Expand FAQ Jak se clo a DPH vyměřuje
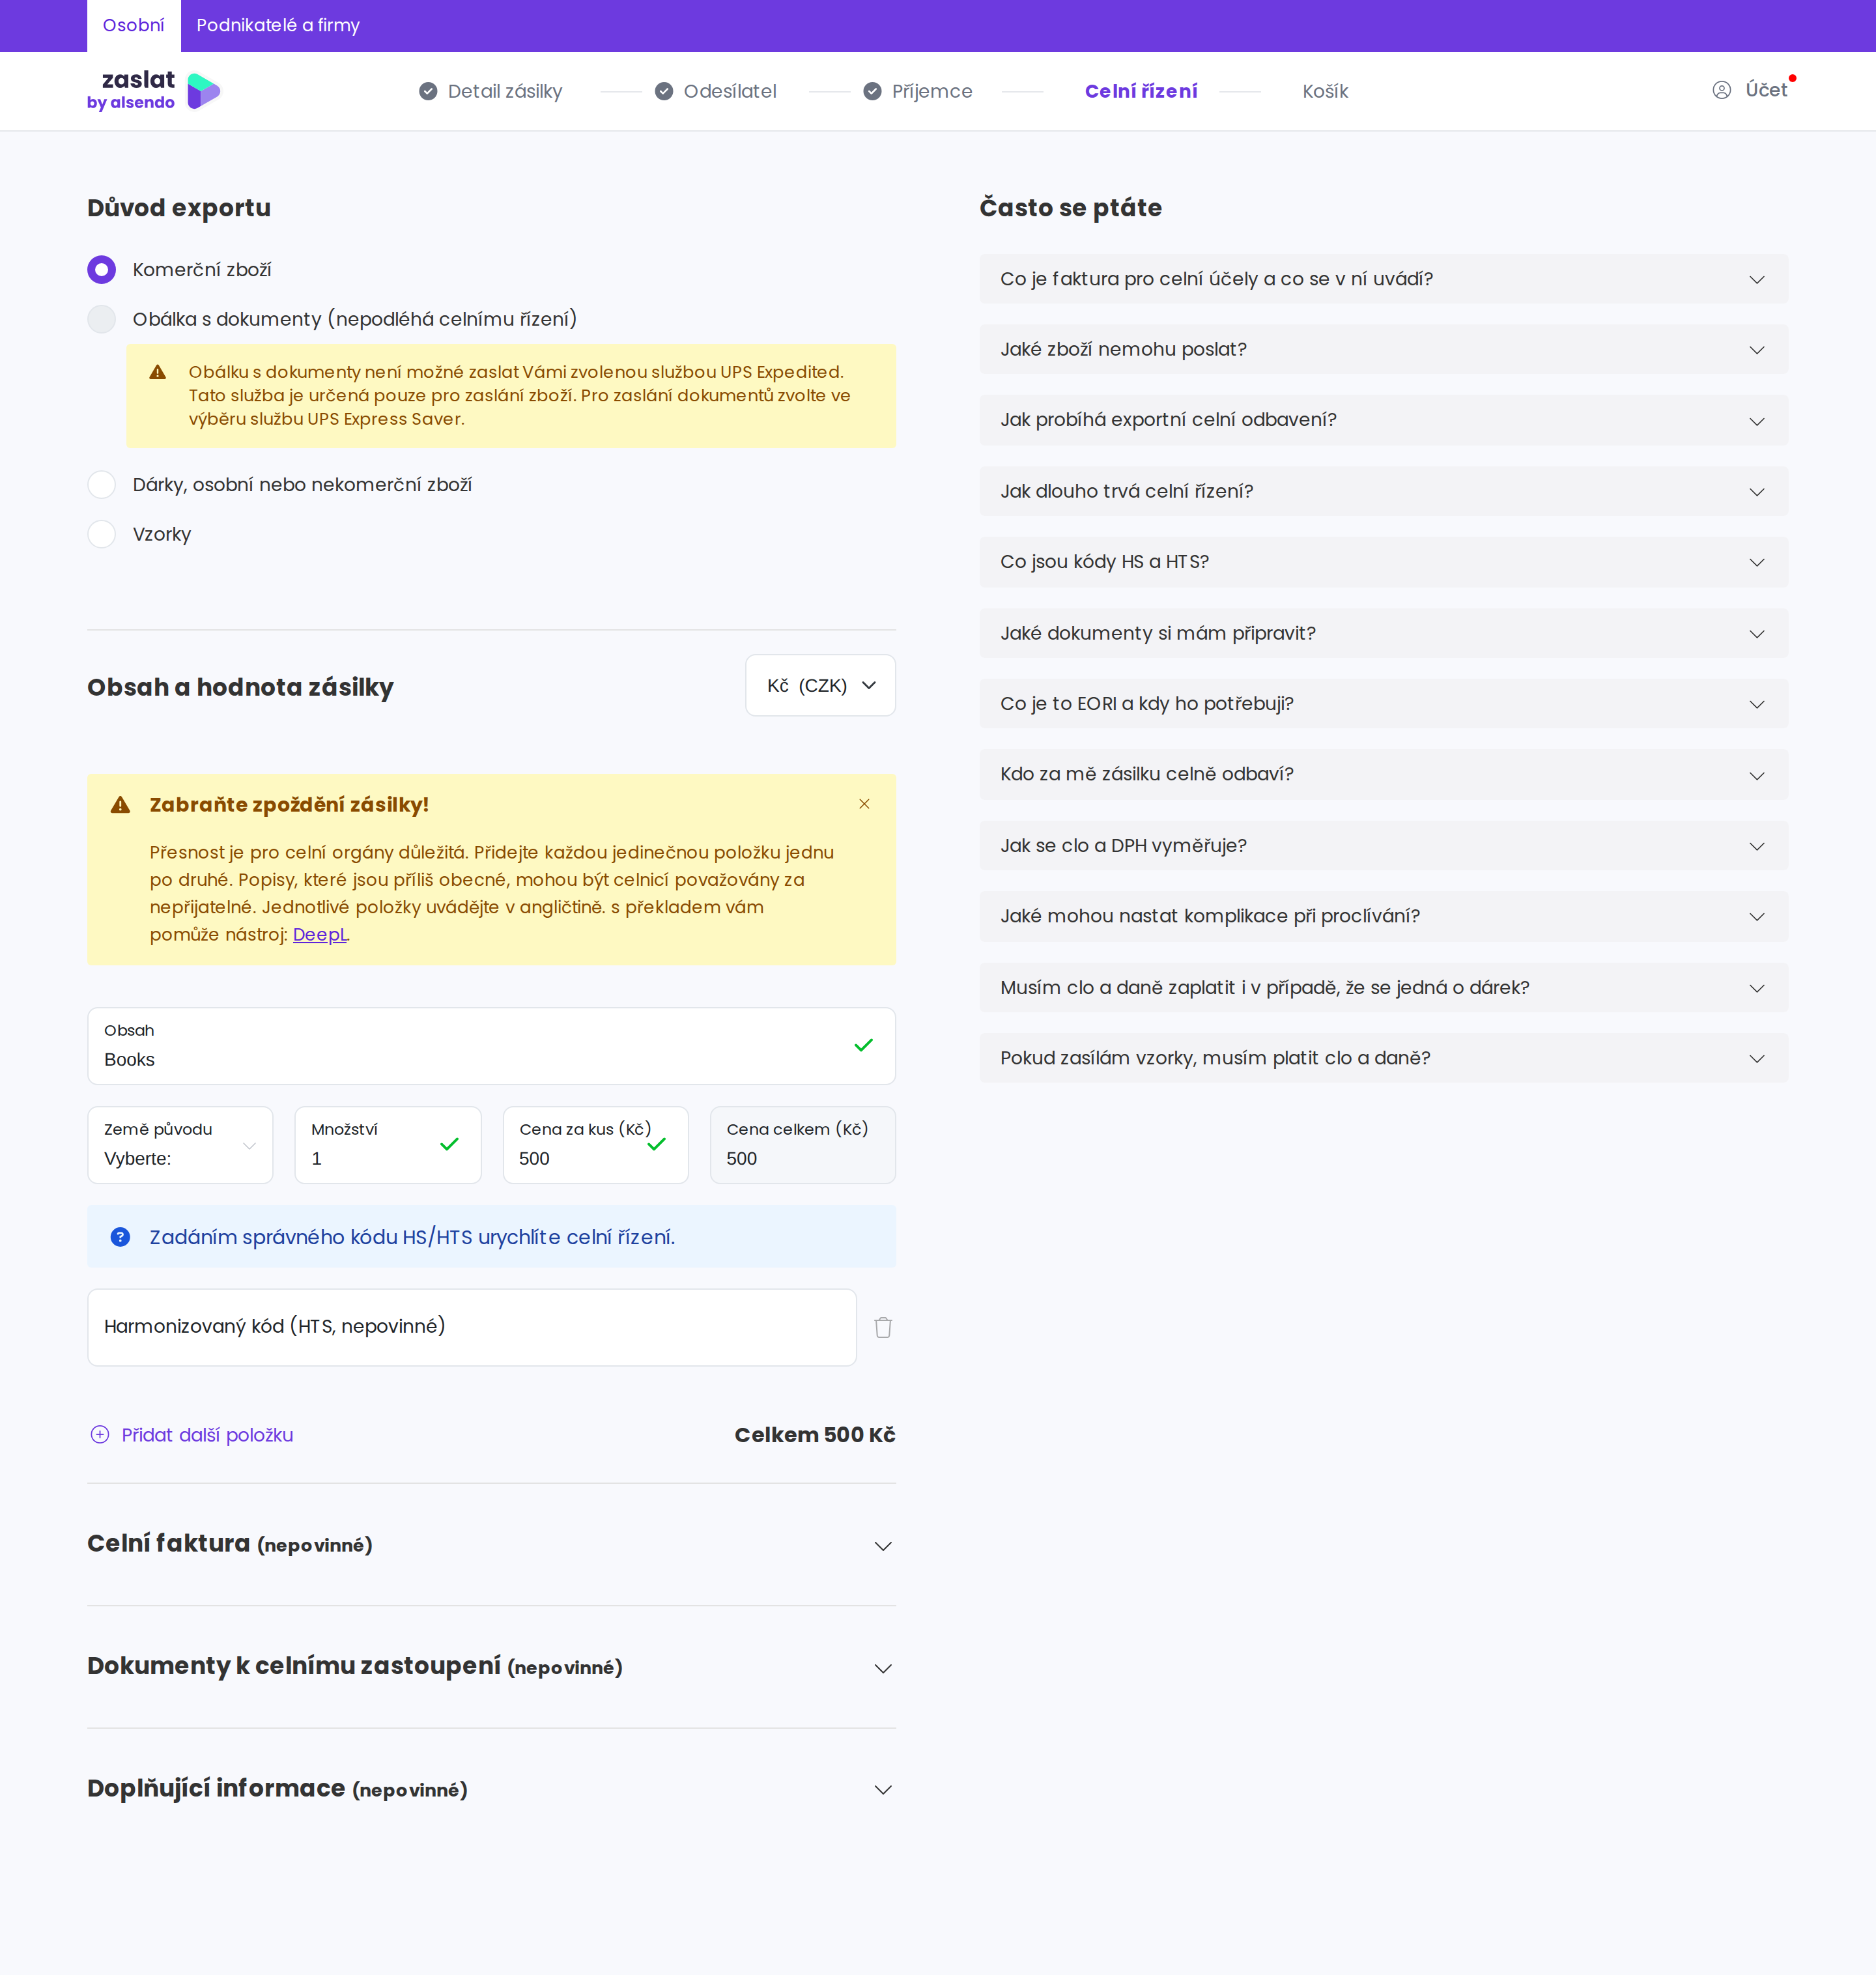1876x1975 pixels. [1383, 846]
